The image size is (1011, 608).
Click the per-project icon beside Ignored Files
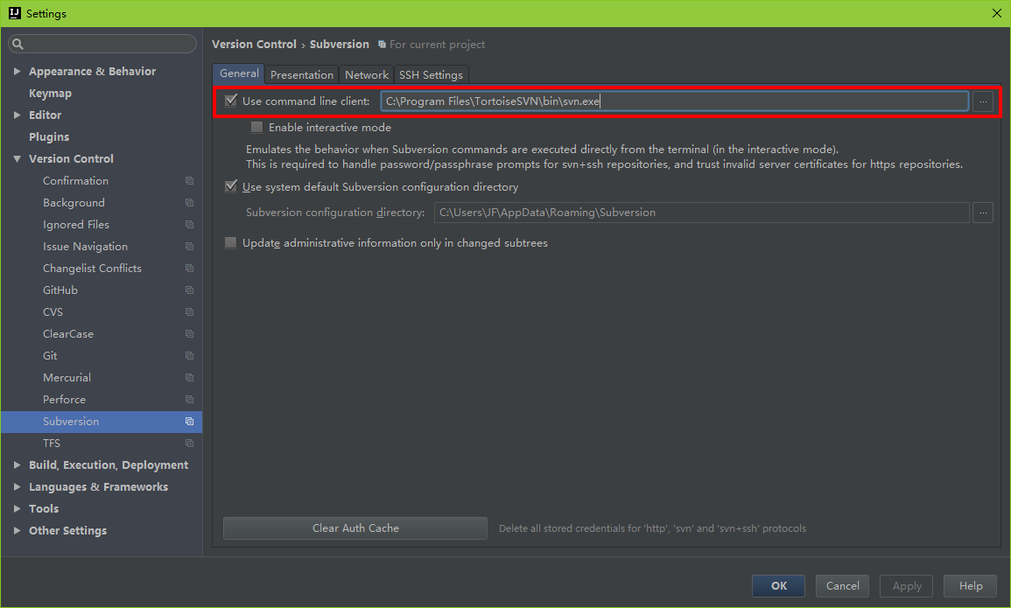(189, 225)
